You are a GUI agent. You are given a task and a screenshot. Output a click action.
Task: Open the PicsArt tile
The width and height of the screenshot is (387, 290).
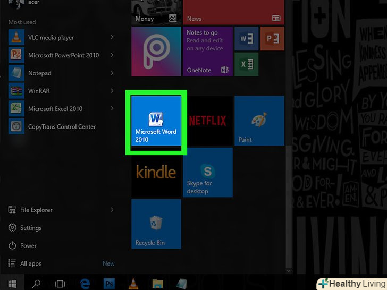click(156, 52)
